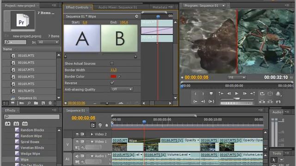Pick border color with the eyedropper
296x166 pixels.
[119, 76]
